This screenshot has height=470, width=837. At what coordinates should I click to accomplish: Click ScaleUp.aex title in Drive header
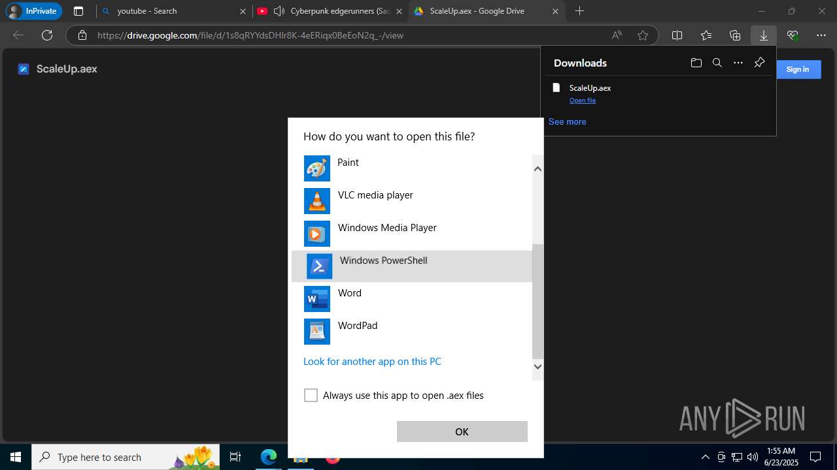(67, 69)
